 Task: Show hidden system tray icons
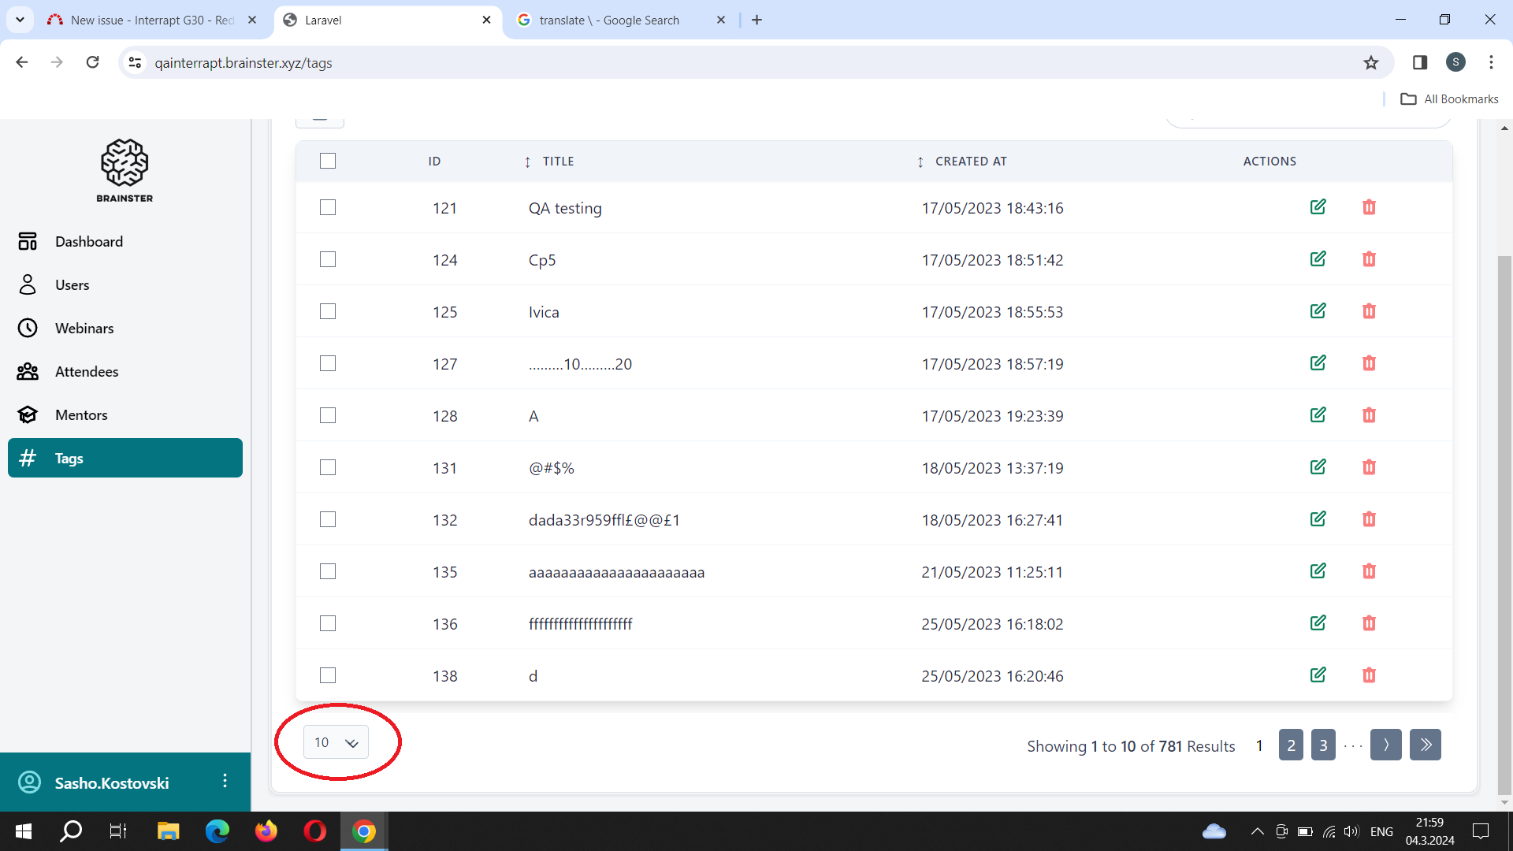(1257, 831)
